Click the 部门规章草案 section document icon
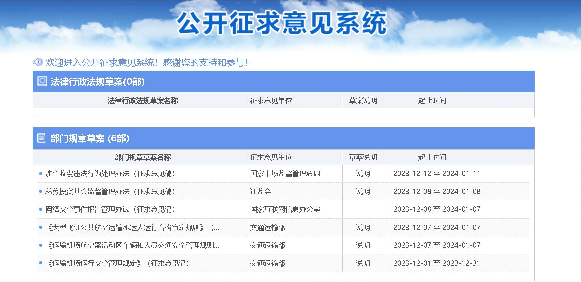 (41, 138)
